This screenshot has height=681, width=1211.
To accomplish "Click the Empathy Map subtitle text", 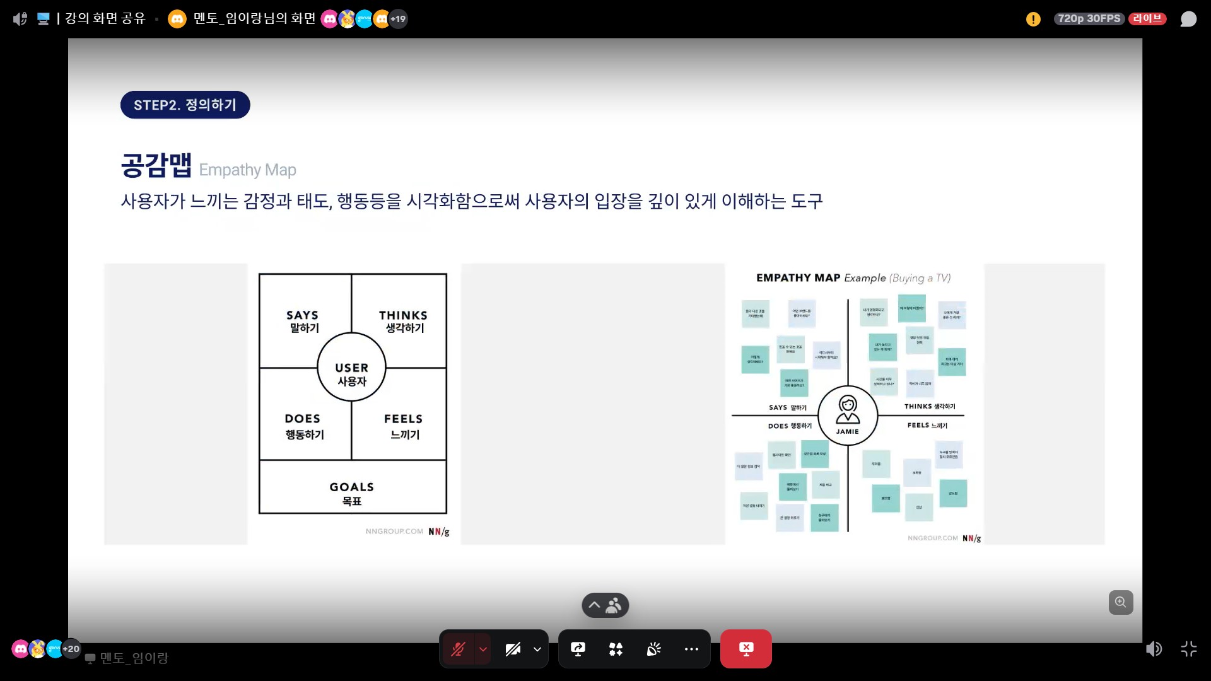I will [247, 170].
